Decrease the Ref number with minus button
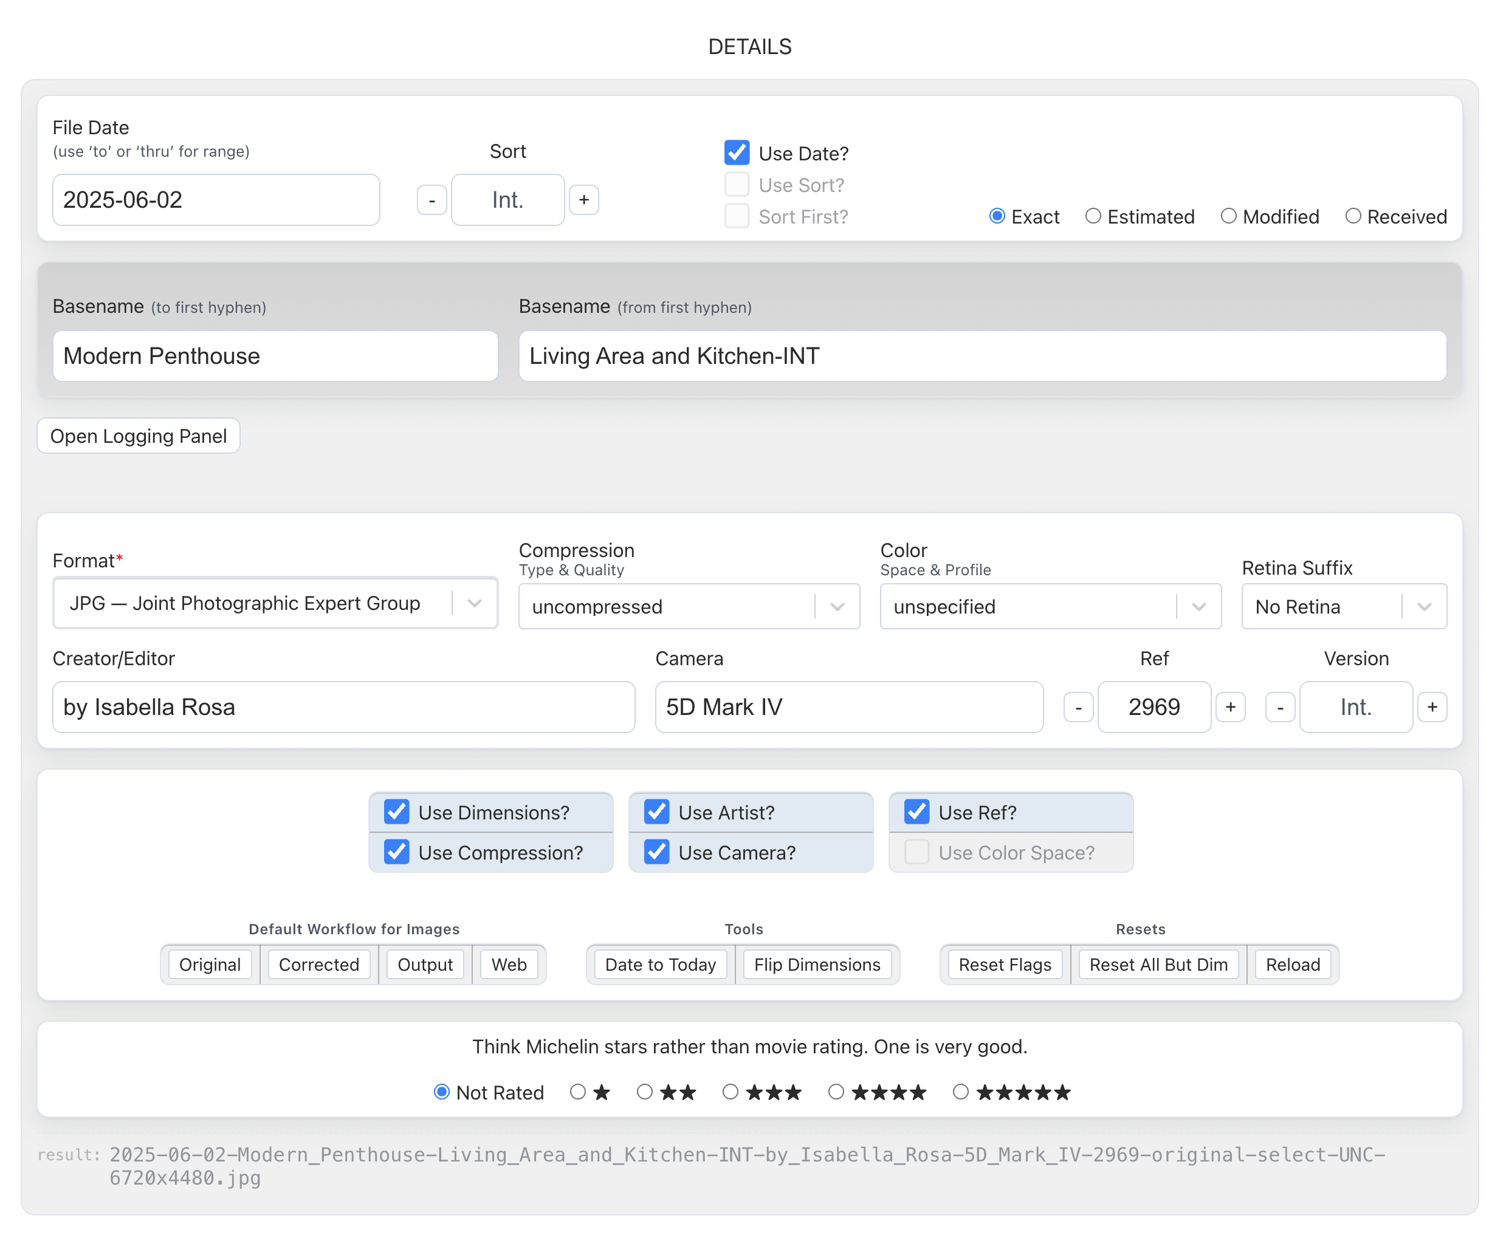The image size is (1506, 1238). (x=1078, y=708)
